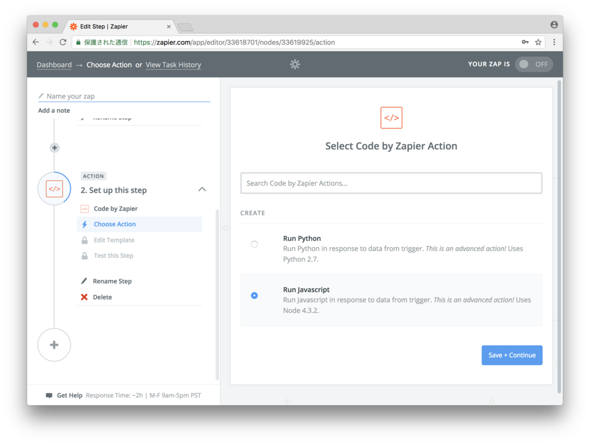Click pencil icon beside Rename Step
Image resolution: width=590 pixels, height=444 pixels.
click(x=84, y=281)
